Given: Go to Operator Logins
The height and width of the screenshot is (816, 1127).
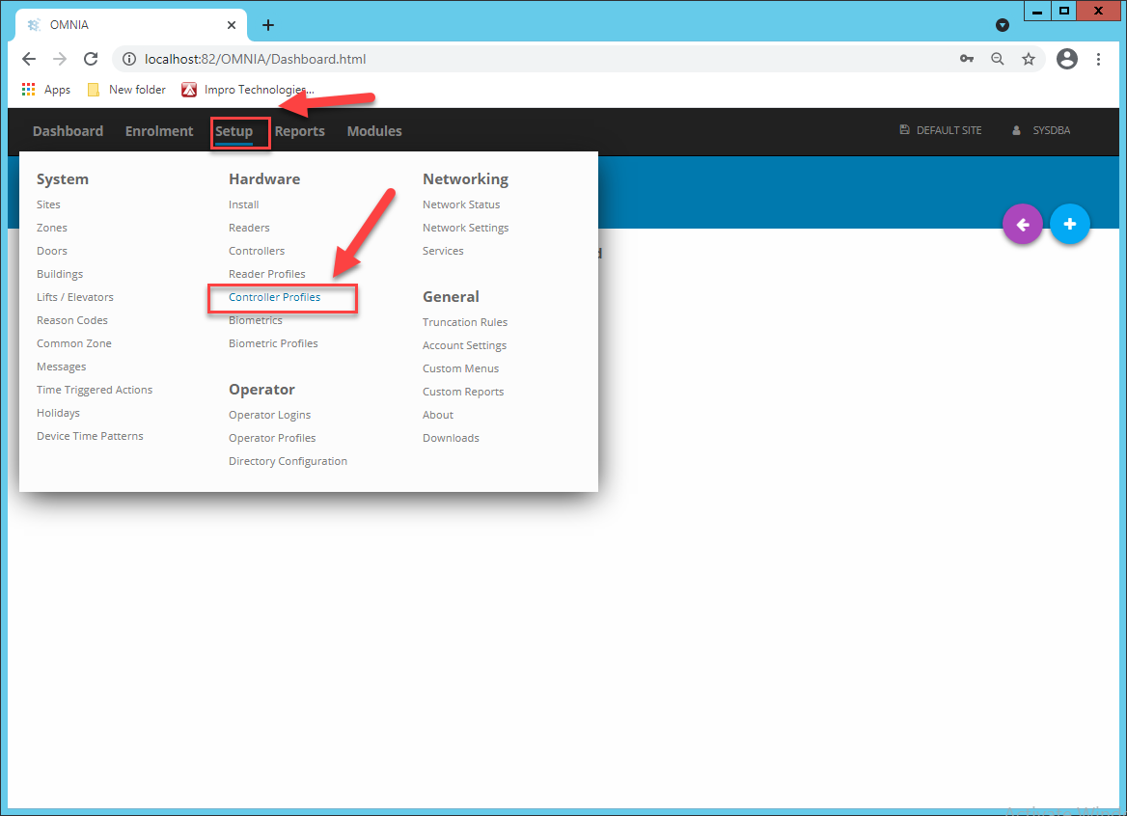Looking at the screenshot, I should (269, 415).
